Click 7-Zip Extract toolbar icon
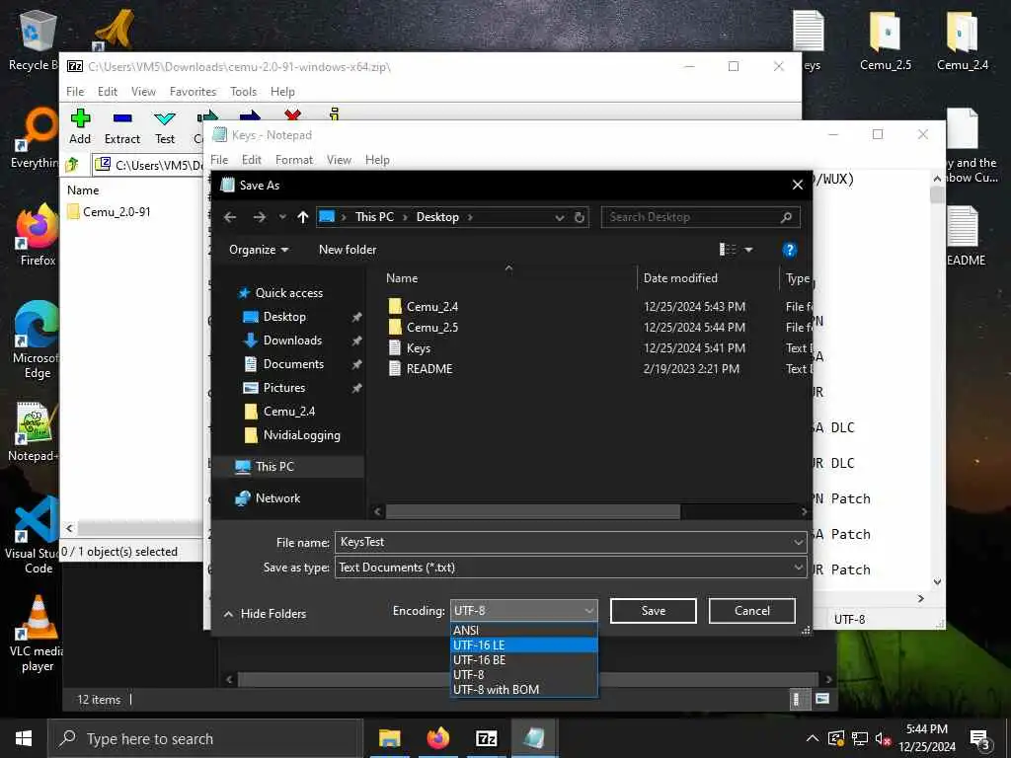Image resolution: width=1011 pixels, height=758 pixels. coord(121,126)
